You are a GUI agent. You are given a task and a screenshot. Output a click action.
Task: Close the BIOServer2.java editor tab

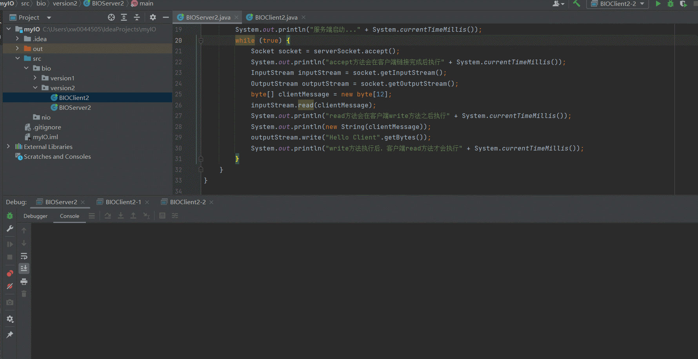click(236, 17)
